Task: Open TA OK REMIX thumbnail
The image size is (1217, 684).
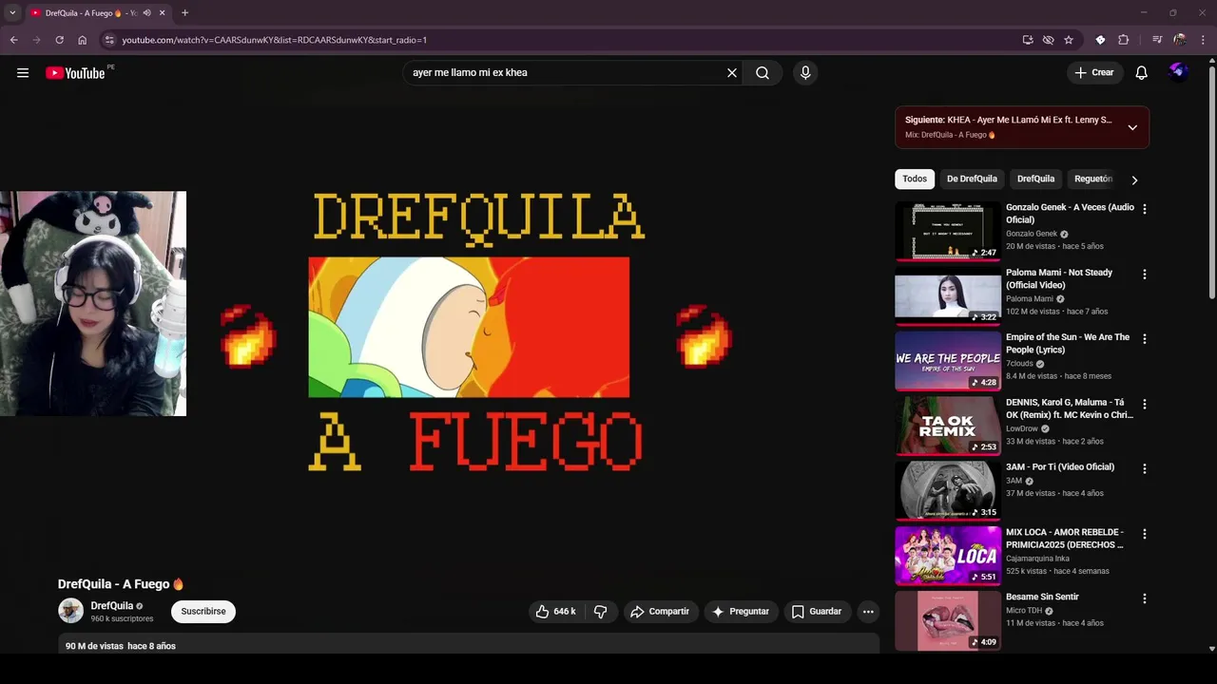Action: (x=948, y=427)
